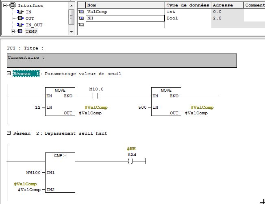Click the Nom column header

click(124, 5)
